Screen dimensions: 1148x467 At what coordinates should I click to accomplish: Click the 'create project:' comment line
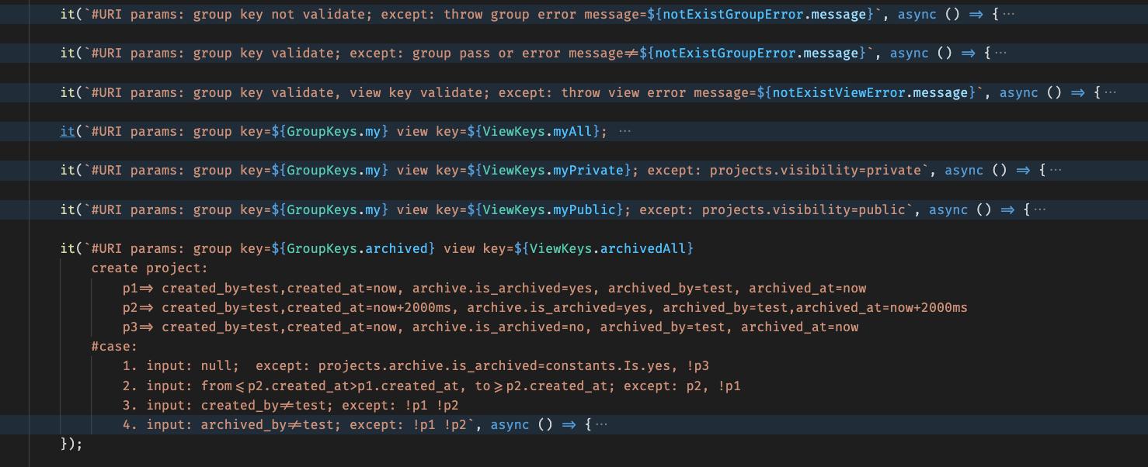pos(150,268)
